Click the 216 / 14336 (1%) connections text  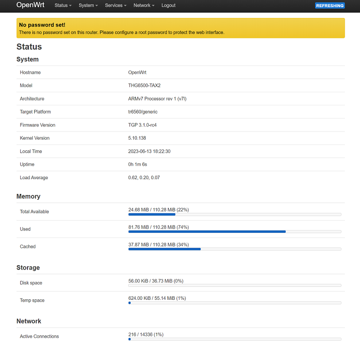pos(146,334)
